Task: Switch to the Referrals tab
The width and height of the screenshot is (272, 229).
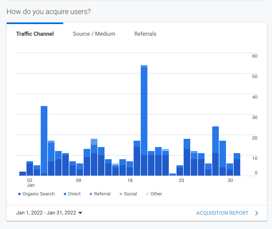Action: coord(145,34)
